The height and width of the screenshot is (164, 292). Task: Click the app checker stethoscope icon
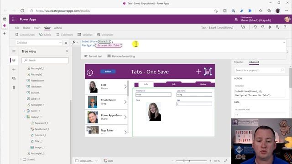[x=243, y=27]
